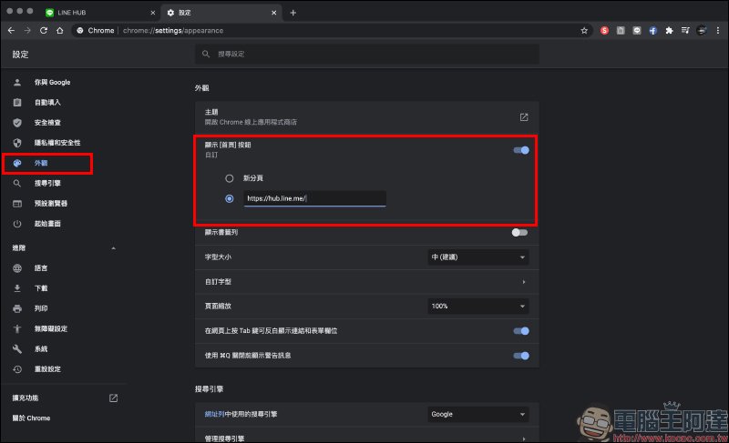Screen dimensions: 729x443
Task: Open the grey page extension icon
Action: pos(621,31)
